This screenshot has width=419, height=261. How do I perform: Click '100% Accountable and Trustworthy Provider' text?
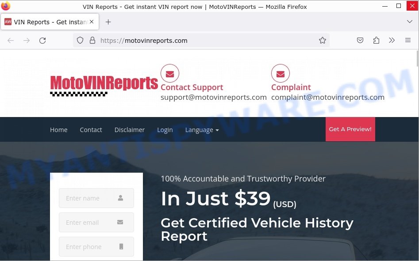click(243, 178)
